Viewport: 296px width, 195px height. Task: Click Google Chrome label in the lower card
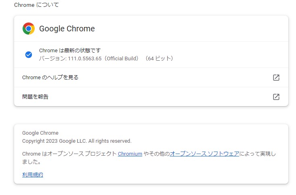[40, 133]
